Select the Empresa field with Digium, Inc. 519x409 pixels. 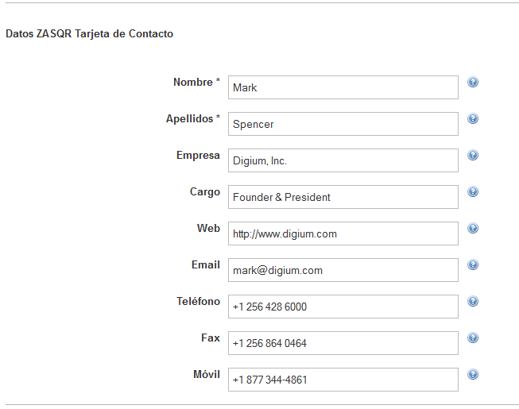coord(343,160)
